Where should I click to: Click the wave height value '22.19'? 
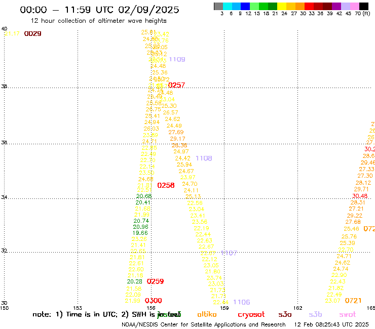pos(201,228)
